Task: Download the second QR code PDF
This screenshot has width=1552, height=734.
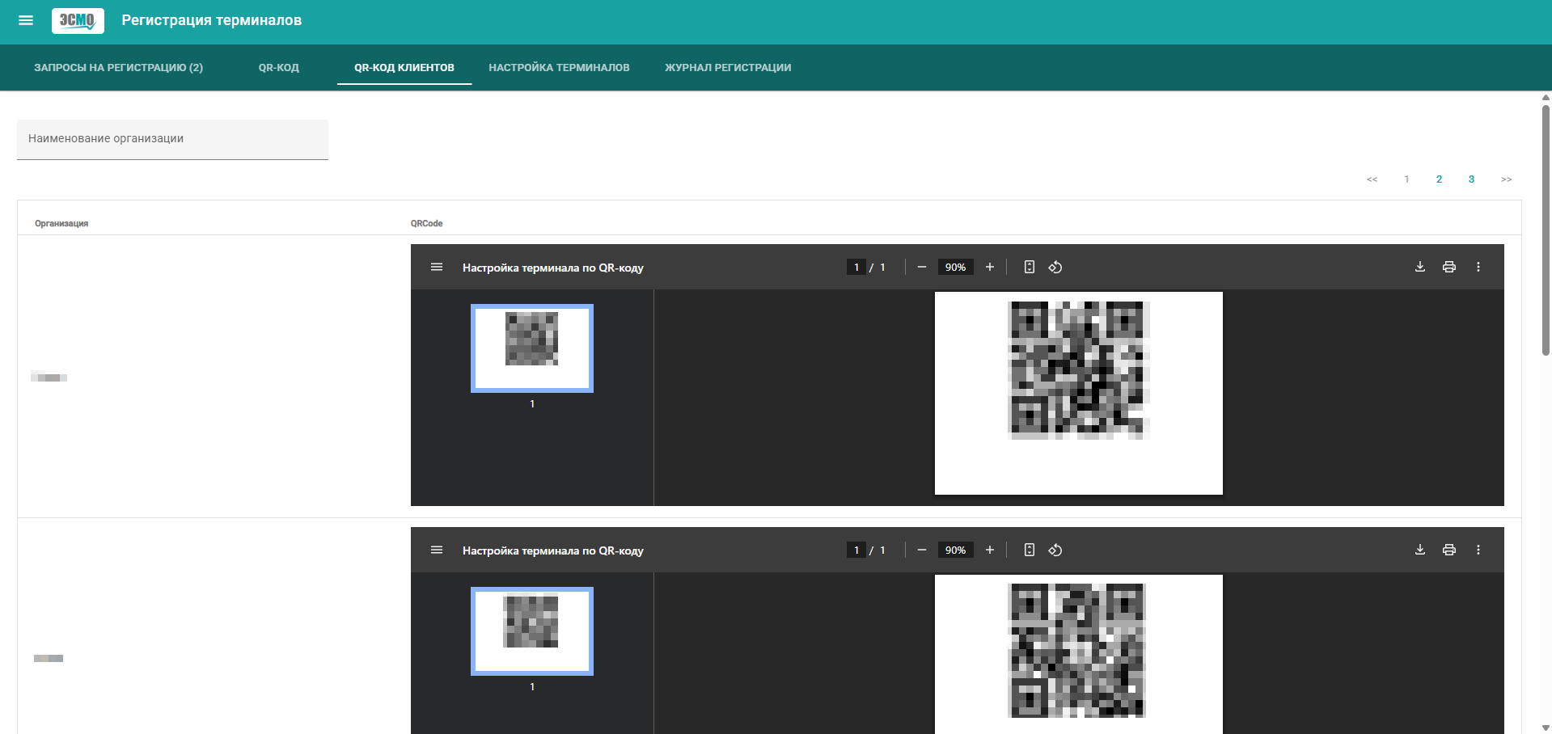Action: pos(1420,550)
